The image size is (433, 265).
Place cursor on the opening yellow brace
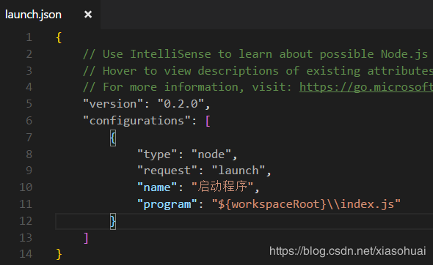[x=59, y=38]
